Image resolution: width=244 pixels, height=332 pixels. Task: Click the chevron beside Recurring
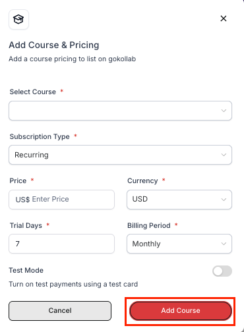(224, 155)
